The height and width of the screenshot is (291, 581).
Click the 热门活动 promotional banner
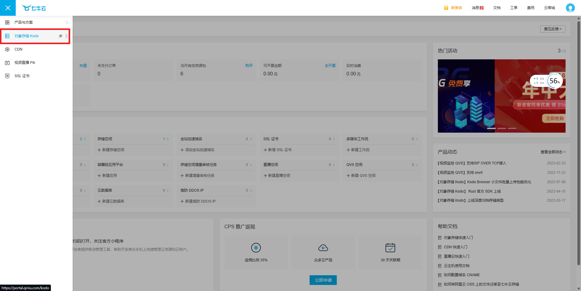(501, 96)
